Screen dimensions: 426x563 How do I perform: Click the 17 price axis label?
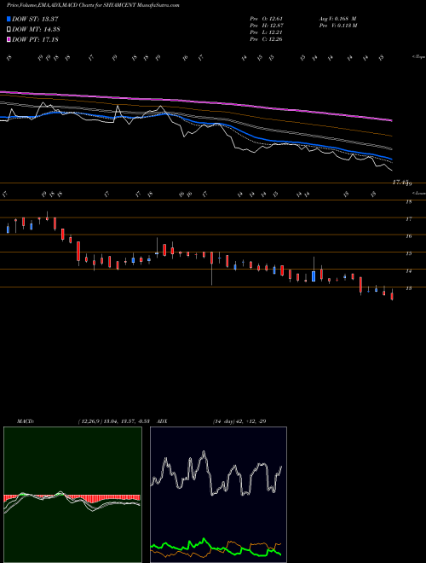(408, 219)
